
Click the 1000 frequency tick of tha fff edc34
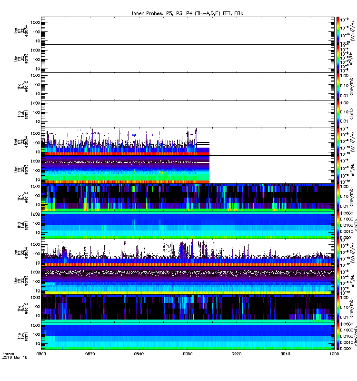pyautogui.click(x=35, y=22)
